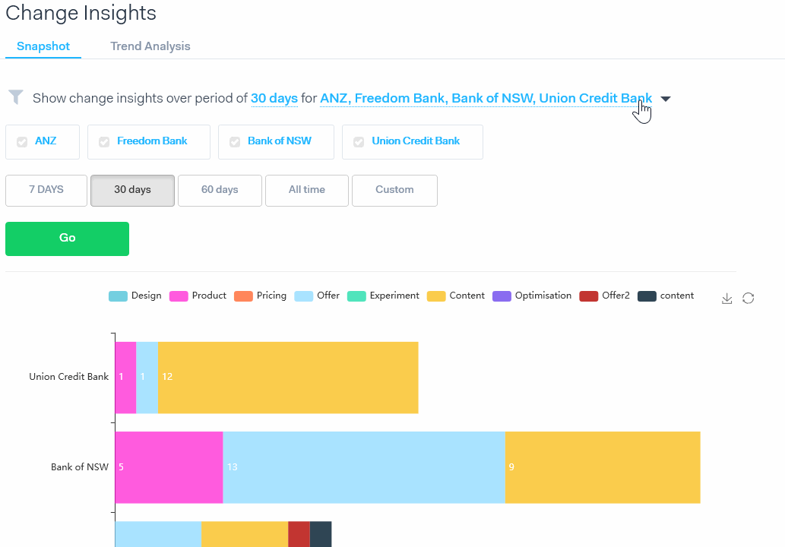
Task: Toggle the Product legend item
Action: pos(198,296)
